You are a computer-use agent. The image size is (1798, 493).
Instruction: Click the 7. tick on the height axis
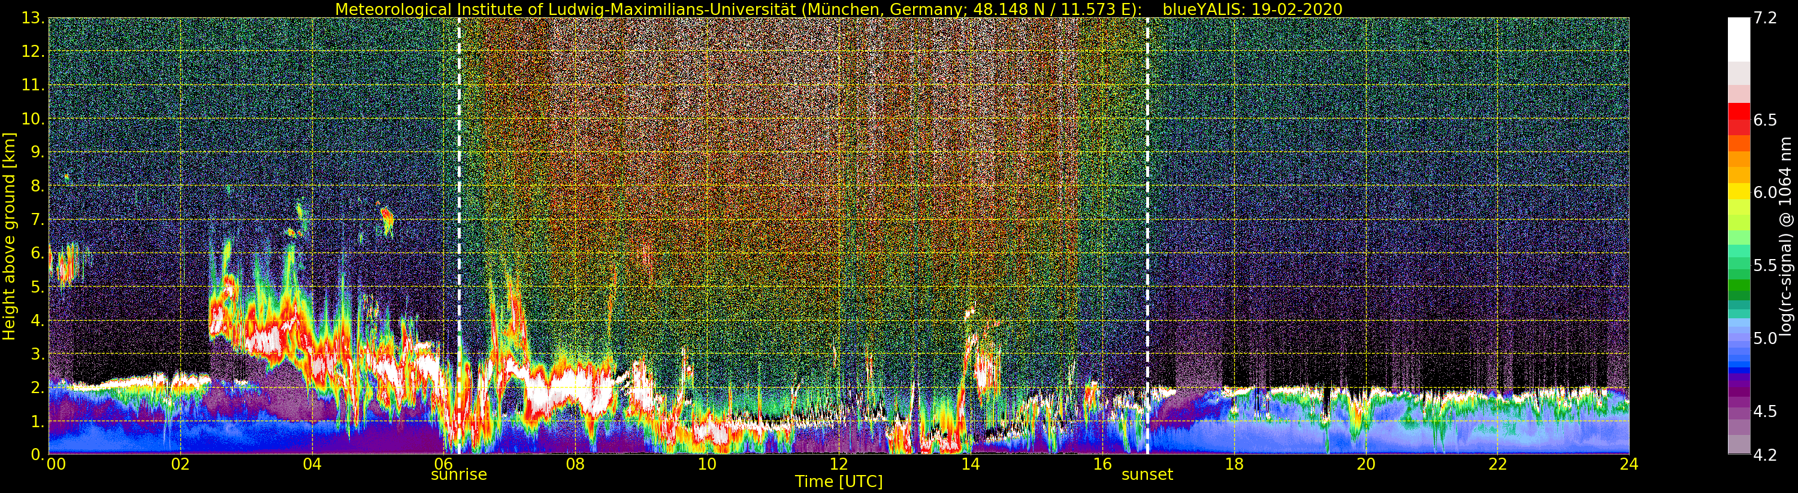pyautogui.click(x=38, y=220)
